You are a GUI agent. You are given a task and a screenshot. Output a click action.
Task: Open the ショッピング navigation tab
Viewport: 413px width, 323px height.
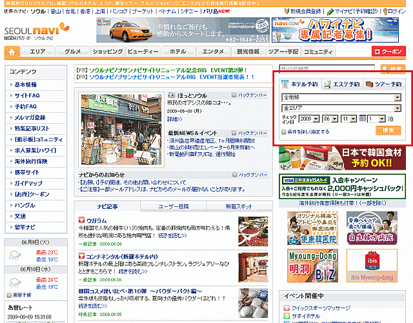click(x=108, y=52)
